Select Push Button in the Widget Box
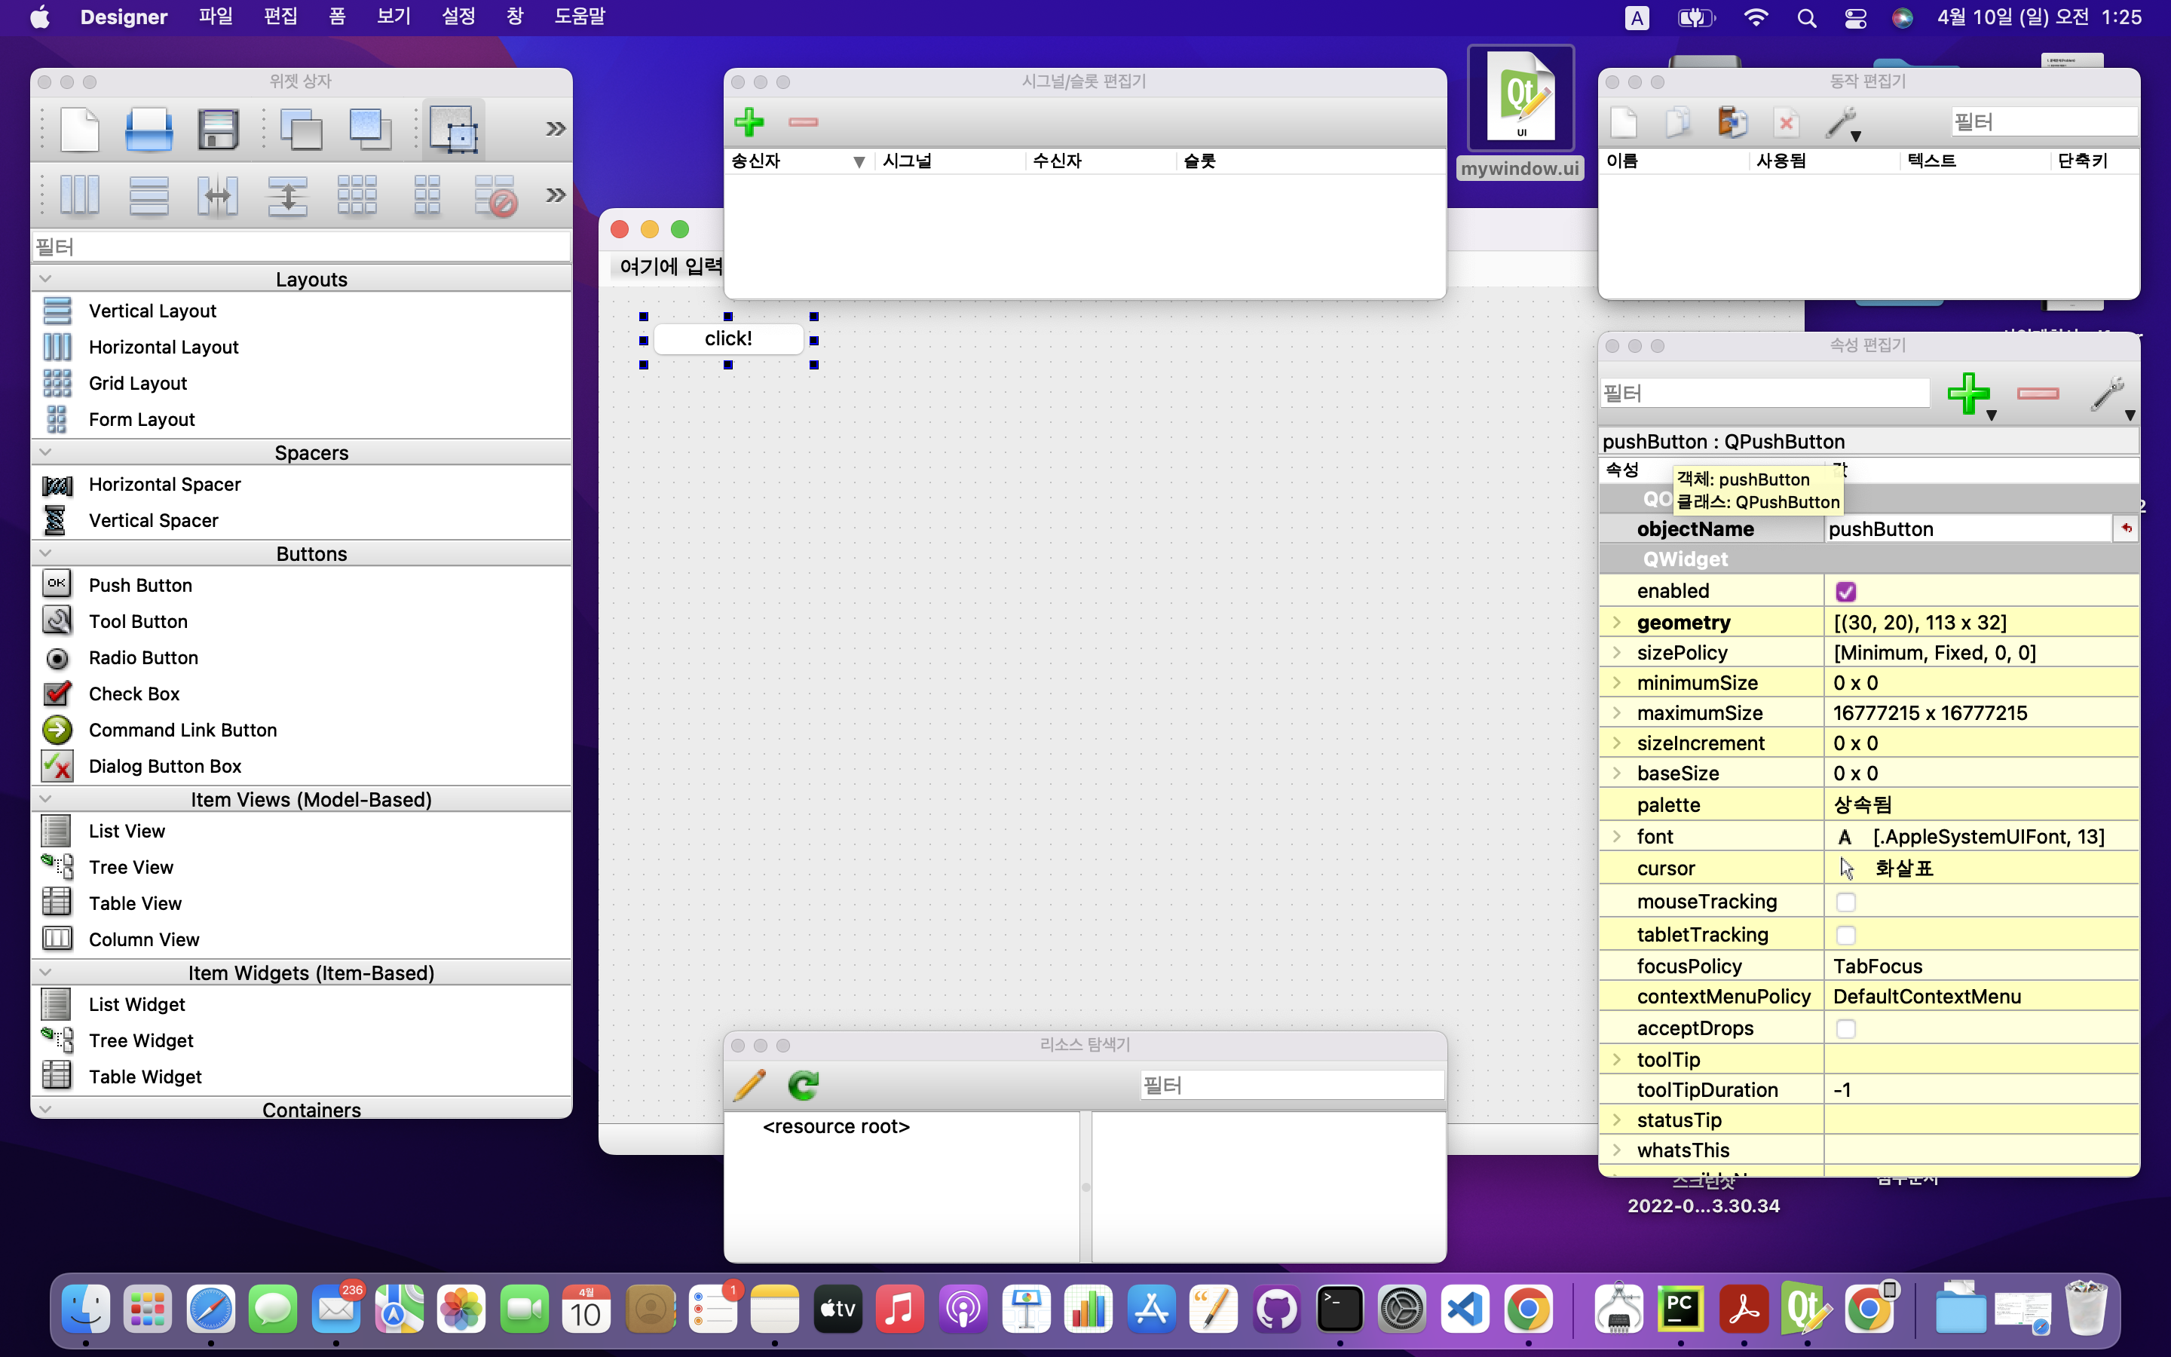 tap(140, 585)
